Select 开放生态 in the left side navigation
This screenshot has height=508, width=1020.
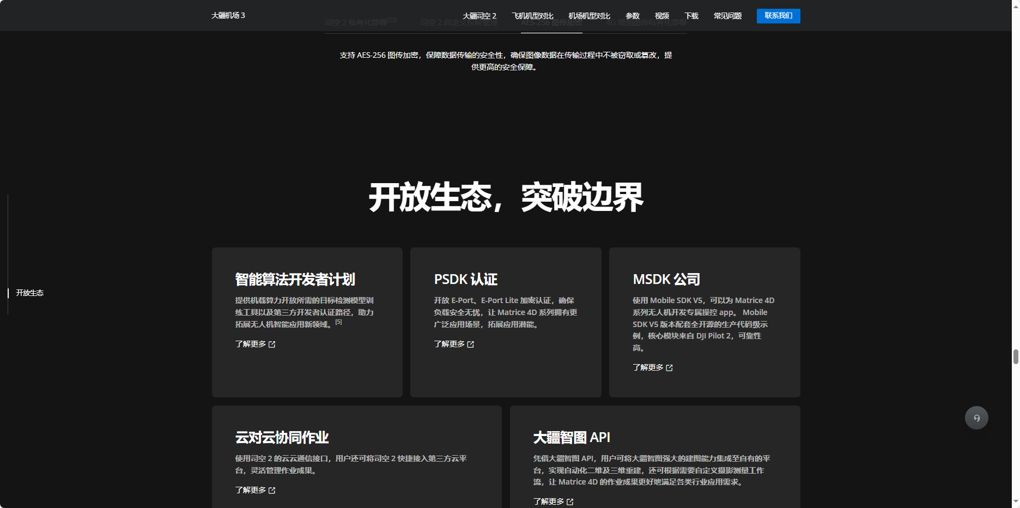pyautogui.click(x=29, y=293)
